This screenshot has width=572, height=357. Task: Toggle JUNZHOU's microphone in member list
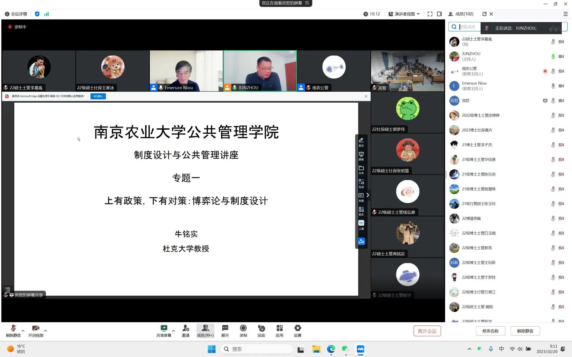(553, 56)
